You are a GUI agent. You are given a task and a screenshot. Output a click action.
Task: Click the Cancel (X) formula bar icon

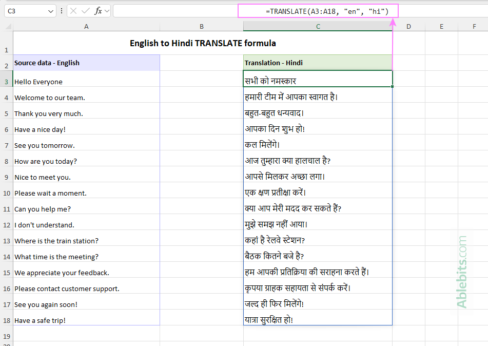(x=73, y=11)
